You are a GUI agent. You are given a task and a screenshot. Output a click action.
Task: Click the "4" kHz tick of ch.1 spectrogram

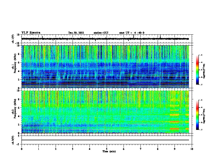tap(19, 71)
